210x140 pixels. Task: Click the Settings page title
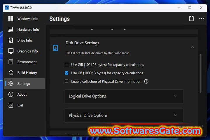tap(60, 19)
